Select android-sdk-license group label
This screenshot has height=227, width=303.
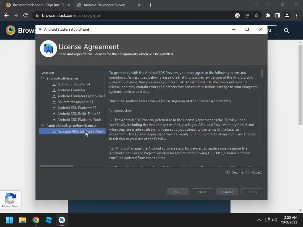(62, 78)
